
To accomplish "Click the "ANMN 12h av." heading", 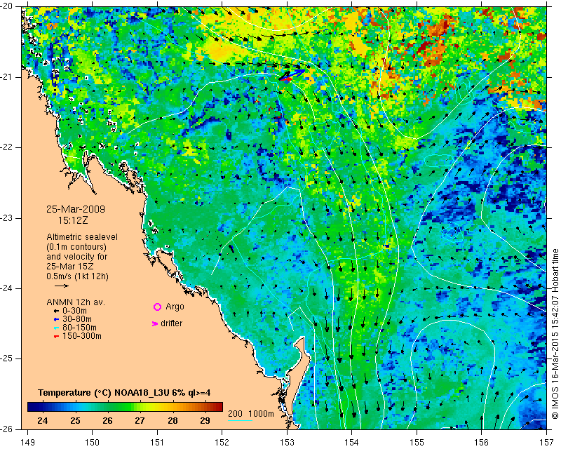I will pyautogui.click(x=76, y=302).
